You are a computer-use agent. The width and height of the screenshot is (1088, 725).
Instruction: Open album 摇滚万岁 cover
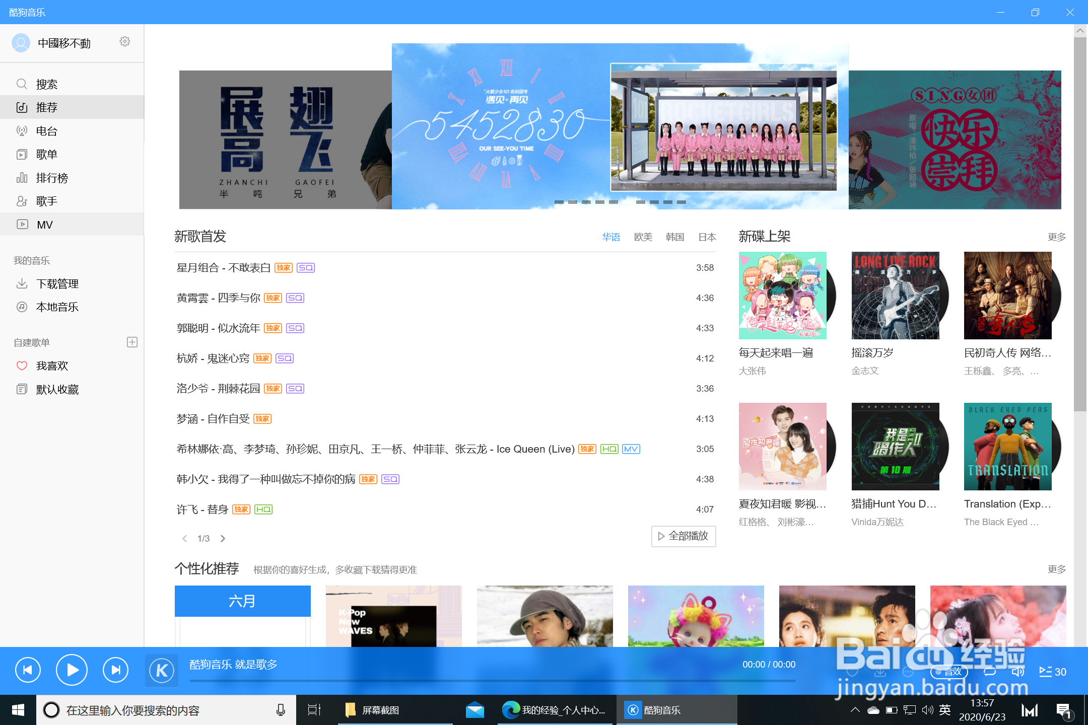(895, 296)
